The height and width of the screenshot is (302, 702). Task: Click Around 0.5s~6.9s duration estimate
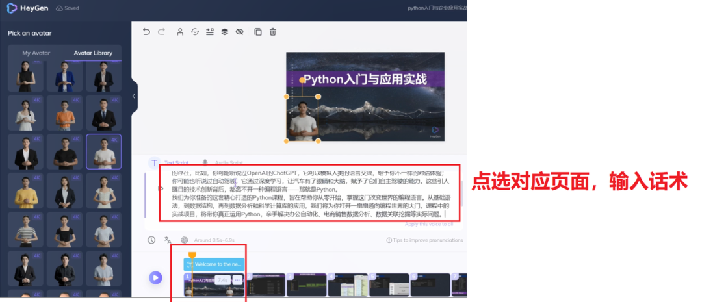coord(214,240)
